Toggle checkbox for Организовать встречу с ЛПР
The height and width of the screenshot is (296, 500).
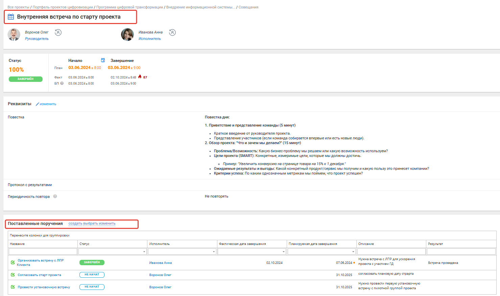coord(13,263)
